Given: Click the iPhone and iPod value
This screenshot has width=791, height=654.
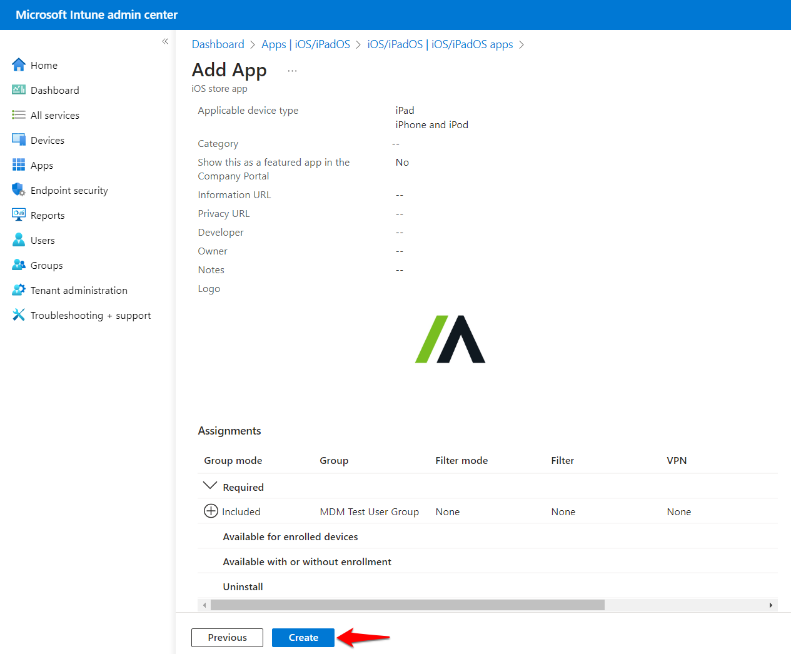Looking at the screenshot, I should tap(432, 124).
